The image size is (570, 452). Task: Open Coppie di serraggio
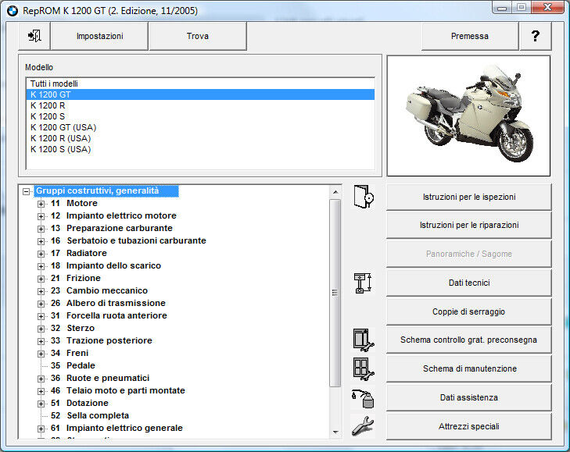click(x=468, y=311)
